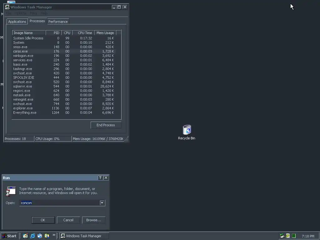Screen dimensions: 320x240
Task: Sort by the CPU column header
Action: [x=67, y=33]
